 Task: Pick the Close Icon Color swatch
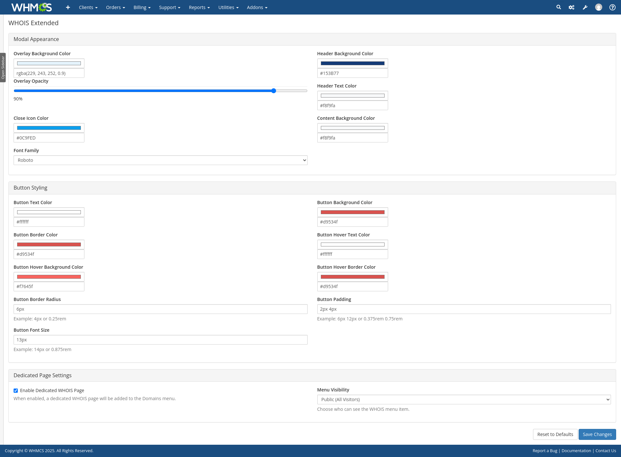(49, 128)
